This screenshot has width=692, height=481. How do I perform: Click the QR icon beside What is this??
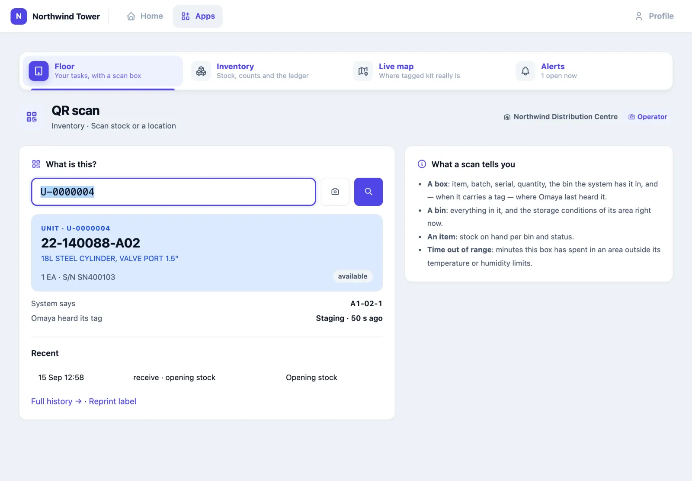click(x=36, y=164)
